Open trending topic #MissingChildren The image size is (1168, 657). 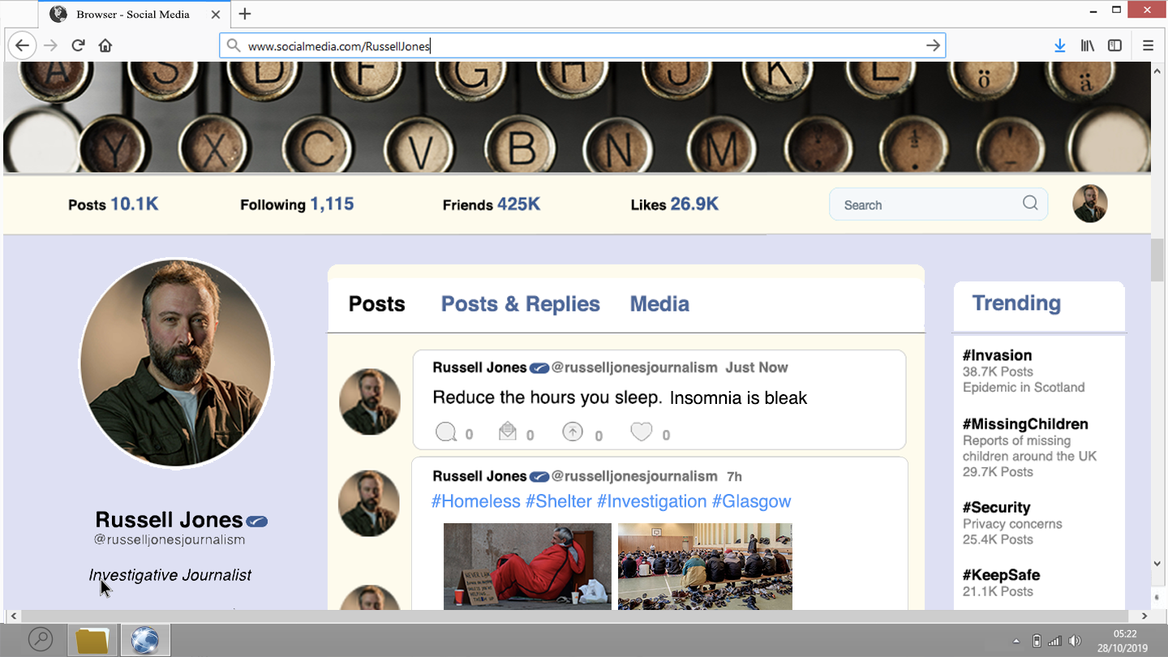click(x=1025, y=424)
